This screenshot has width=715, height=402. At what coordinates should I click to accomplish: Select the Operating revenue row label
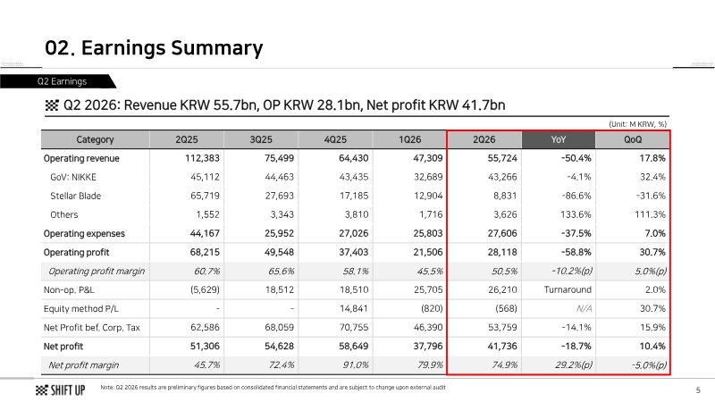[81, 158]
